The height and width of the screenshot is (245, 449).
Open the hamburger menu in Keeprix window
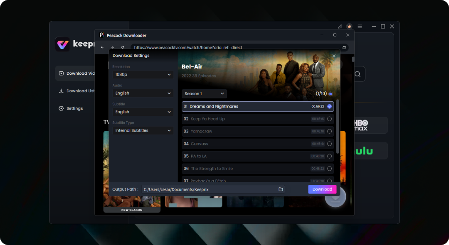point(360,26)
